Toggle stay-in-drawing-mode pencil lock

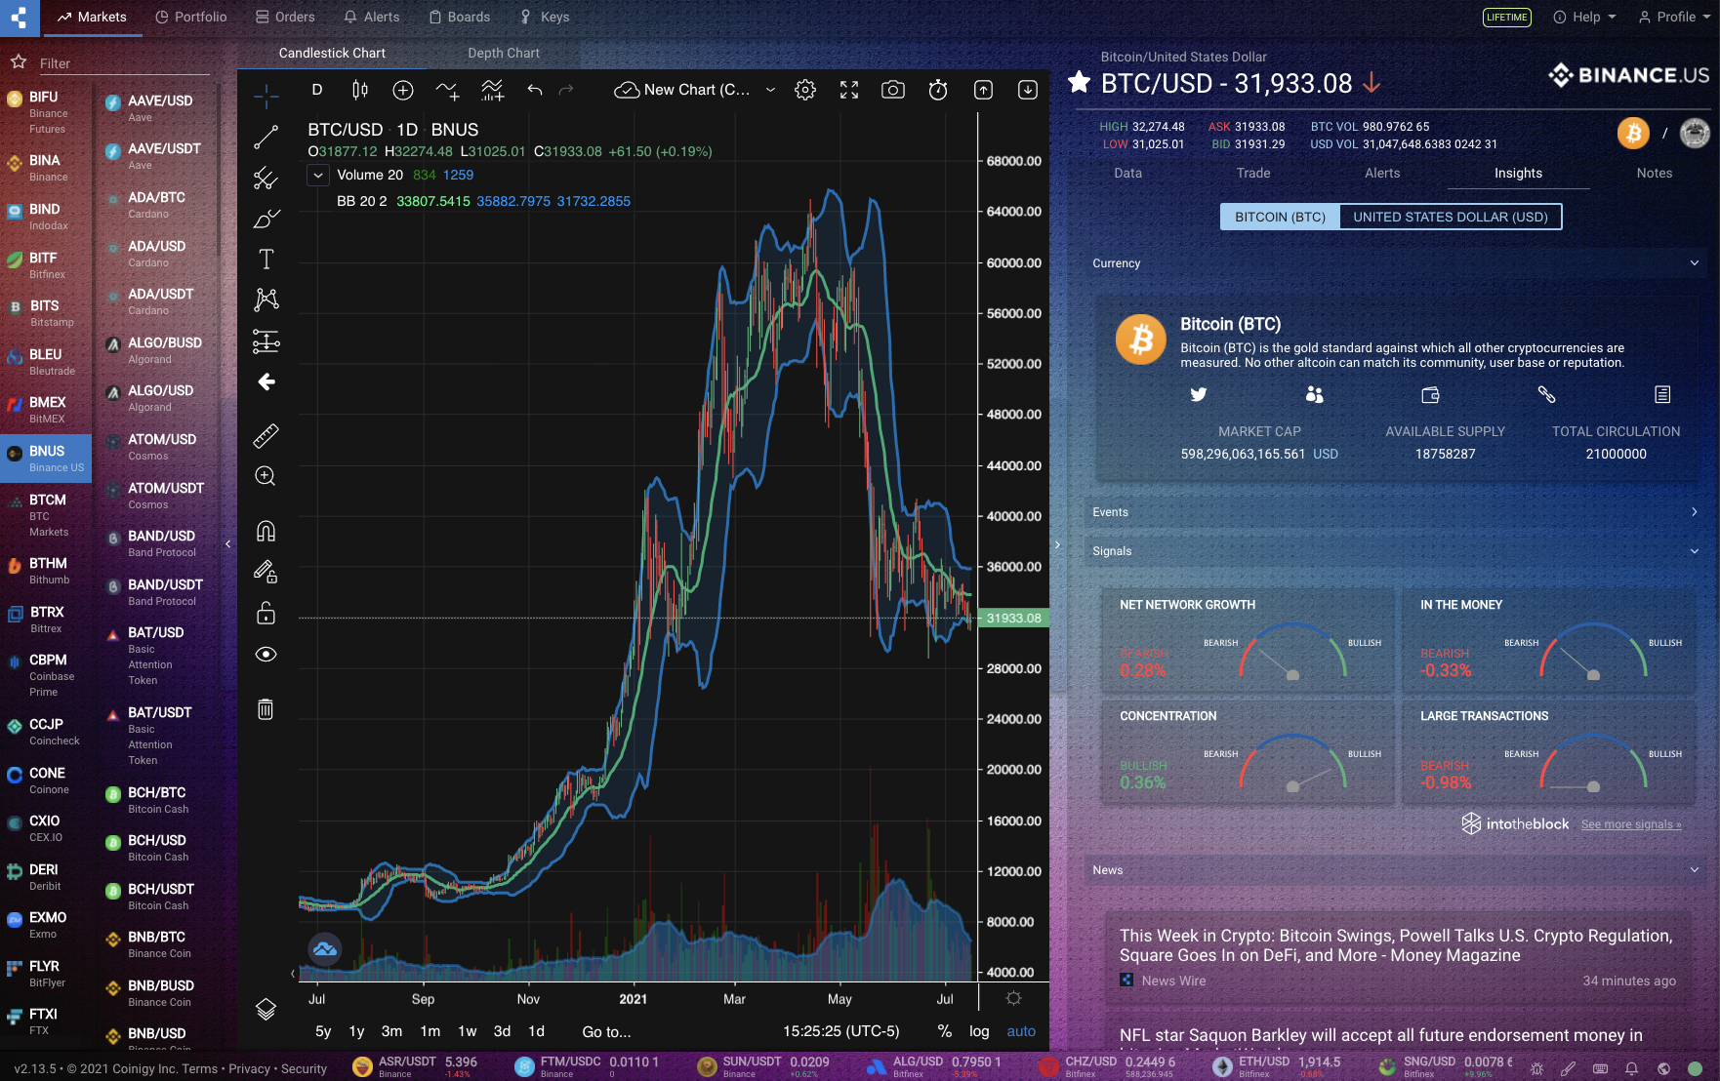(266, 572)
